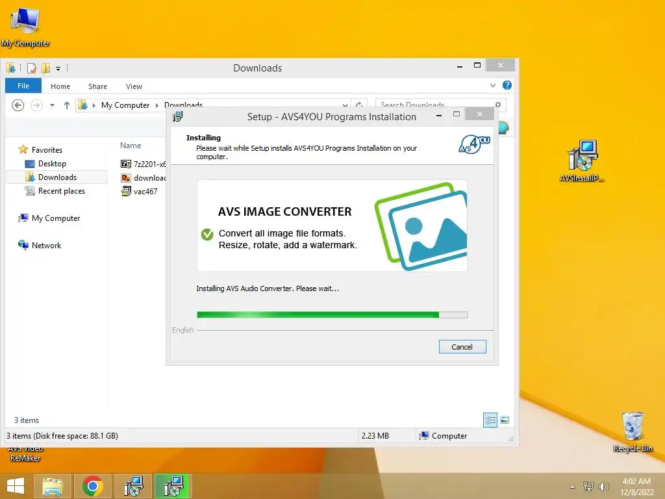
Task: Open the Windows Start button
Action: click(x=16, y=486)
